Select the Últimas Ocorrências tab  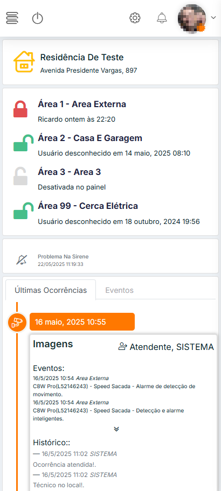51,290
